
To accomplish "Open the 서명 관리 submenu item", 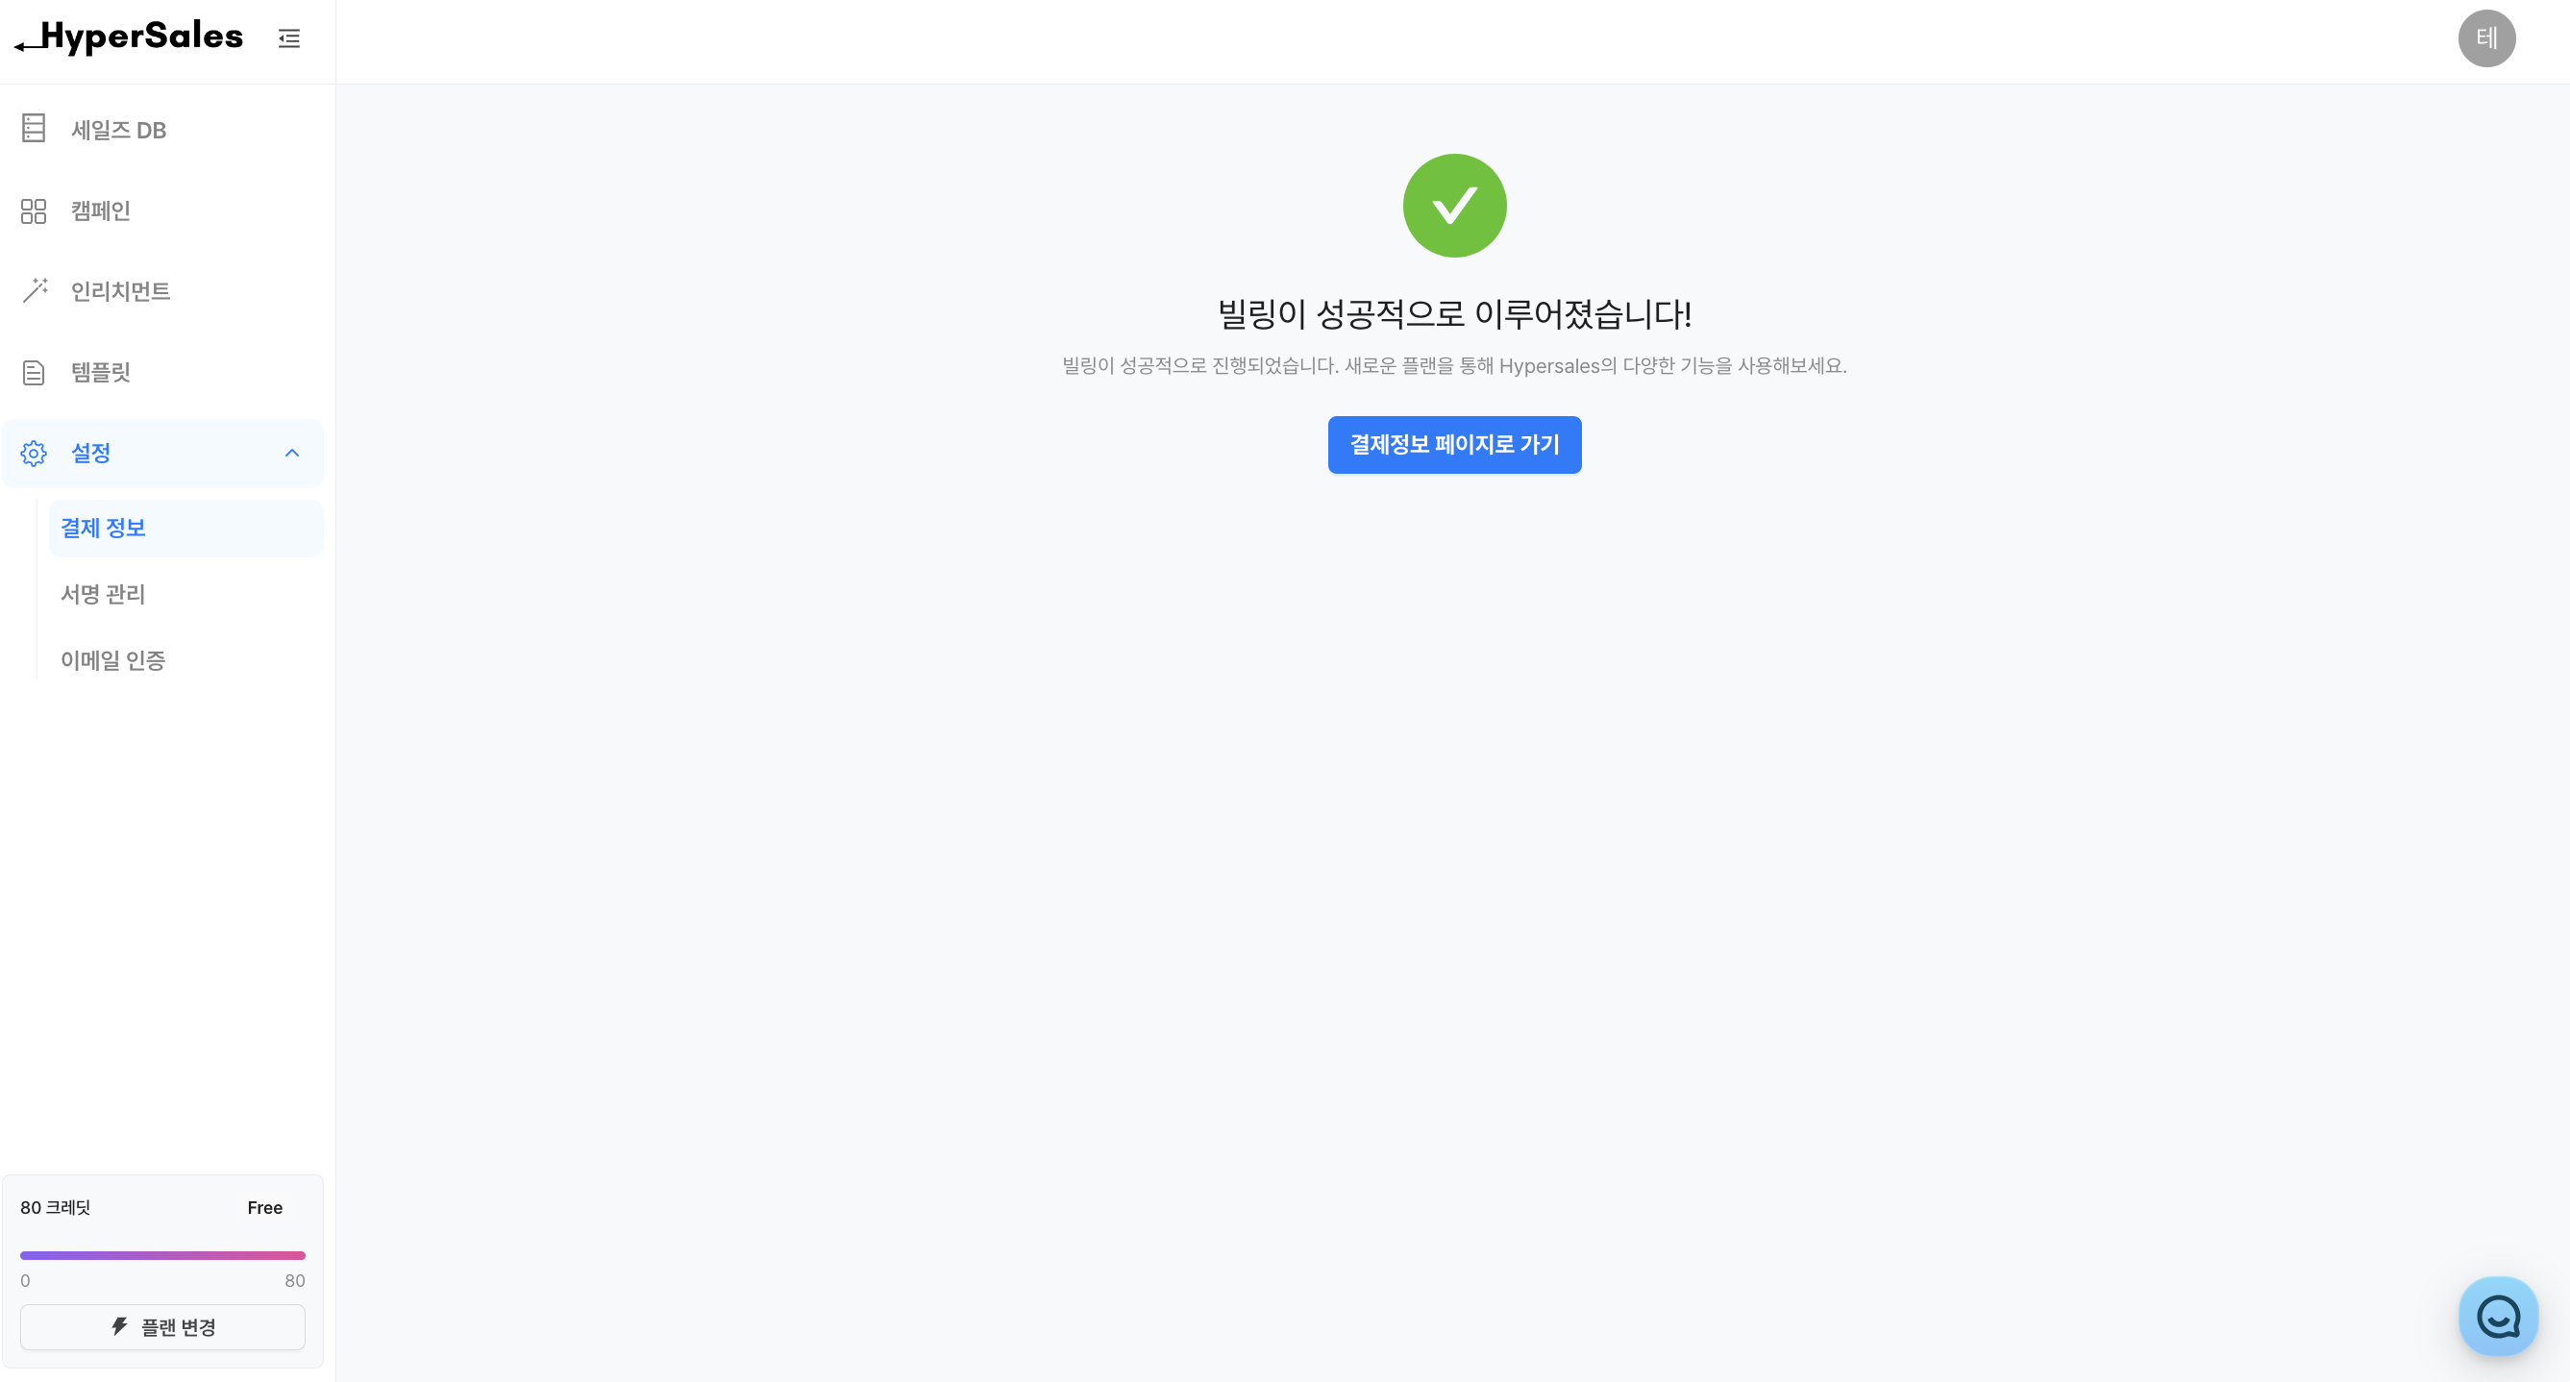I will click(185, 594).
